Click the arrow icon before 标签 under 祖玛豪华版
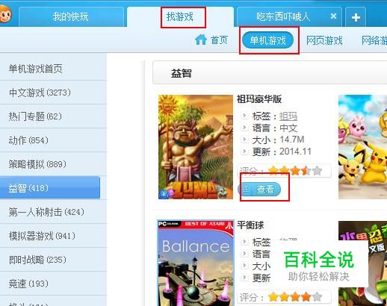Image resolution: width=387 pixels, height=306 pixels. point(244,116)
